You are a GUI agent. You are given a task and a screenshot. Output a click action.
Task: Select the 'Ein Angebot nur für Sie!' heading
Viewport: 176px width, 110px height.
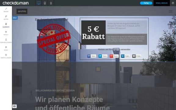(x=52, y=20)
